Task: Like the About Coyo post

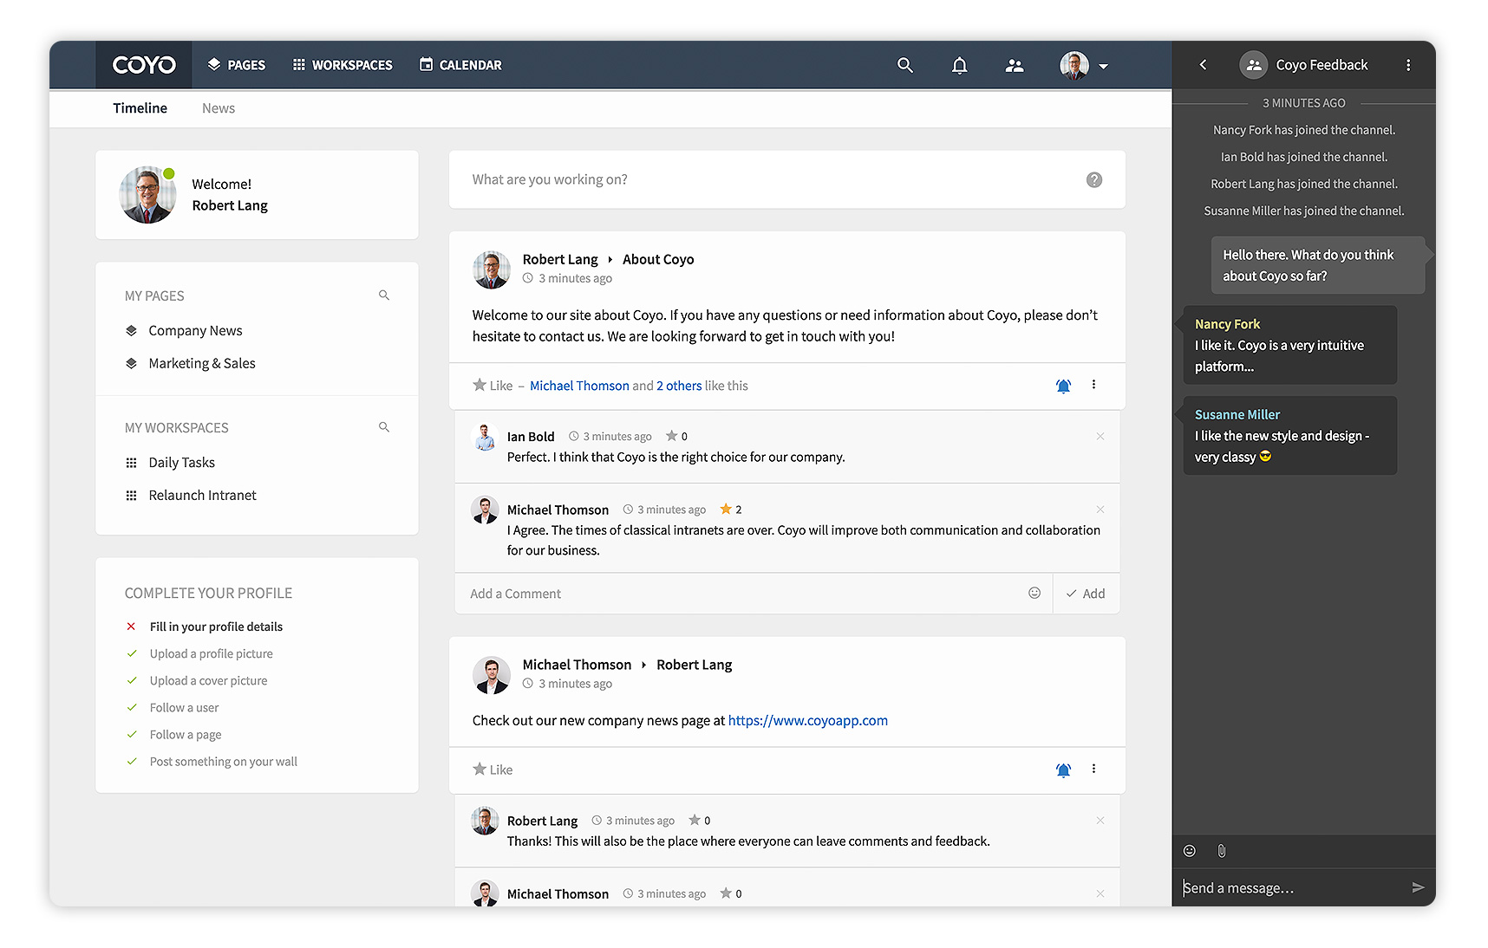Action: click(x=493, y=386)
